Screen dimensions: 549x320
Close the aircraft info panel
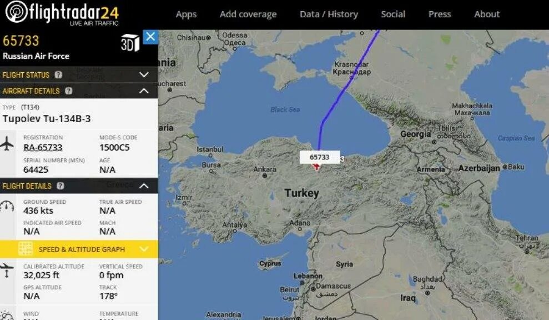150,37
